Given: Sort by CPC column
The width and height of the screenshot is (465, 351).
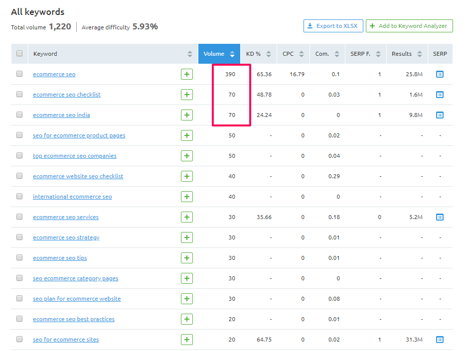Looking at the screenshot, I should pyautogui.click(x=293, y=54).
